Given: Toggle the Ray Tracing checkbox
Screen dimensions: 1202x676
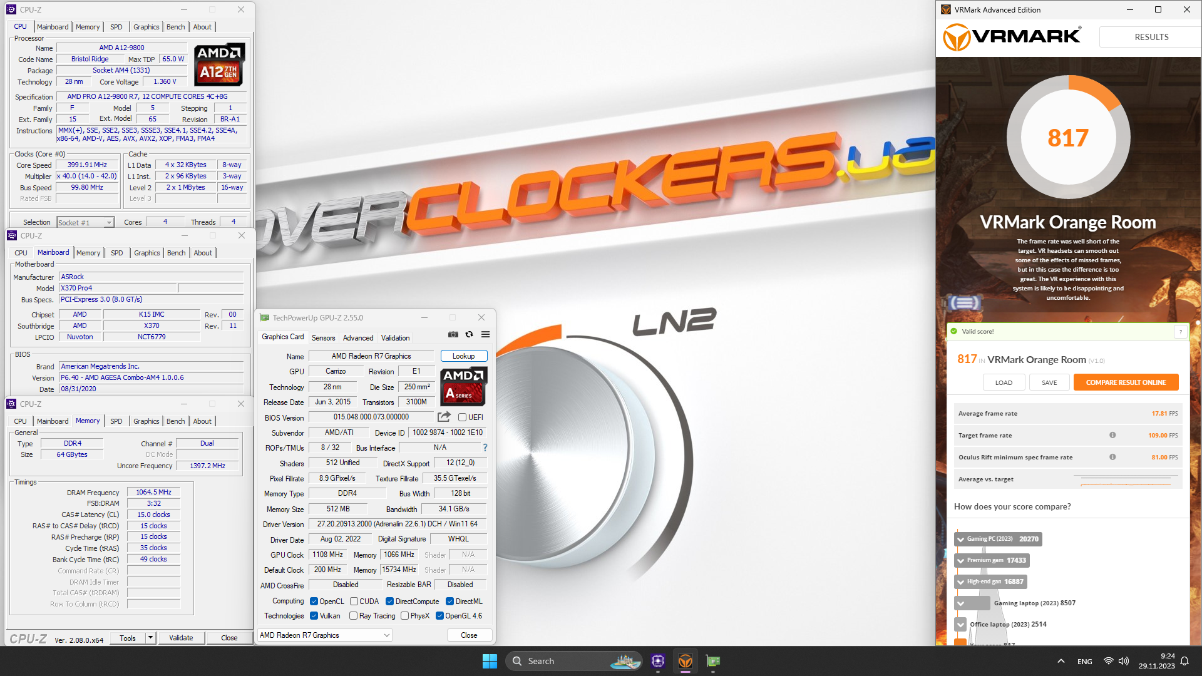Looking at the screenshot, I should 354,616.
